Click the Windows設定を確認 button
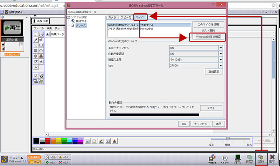Viewport: 280px width, 166px height. click(208, 36)
